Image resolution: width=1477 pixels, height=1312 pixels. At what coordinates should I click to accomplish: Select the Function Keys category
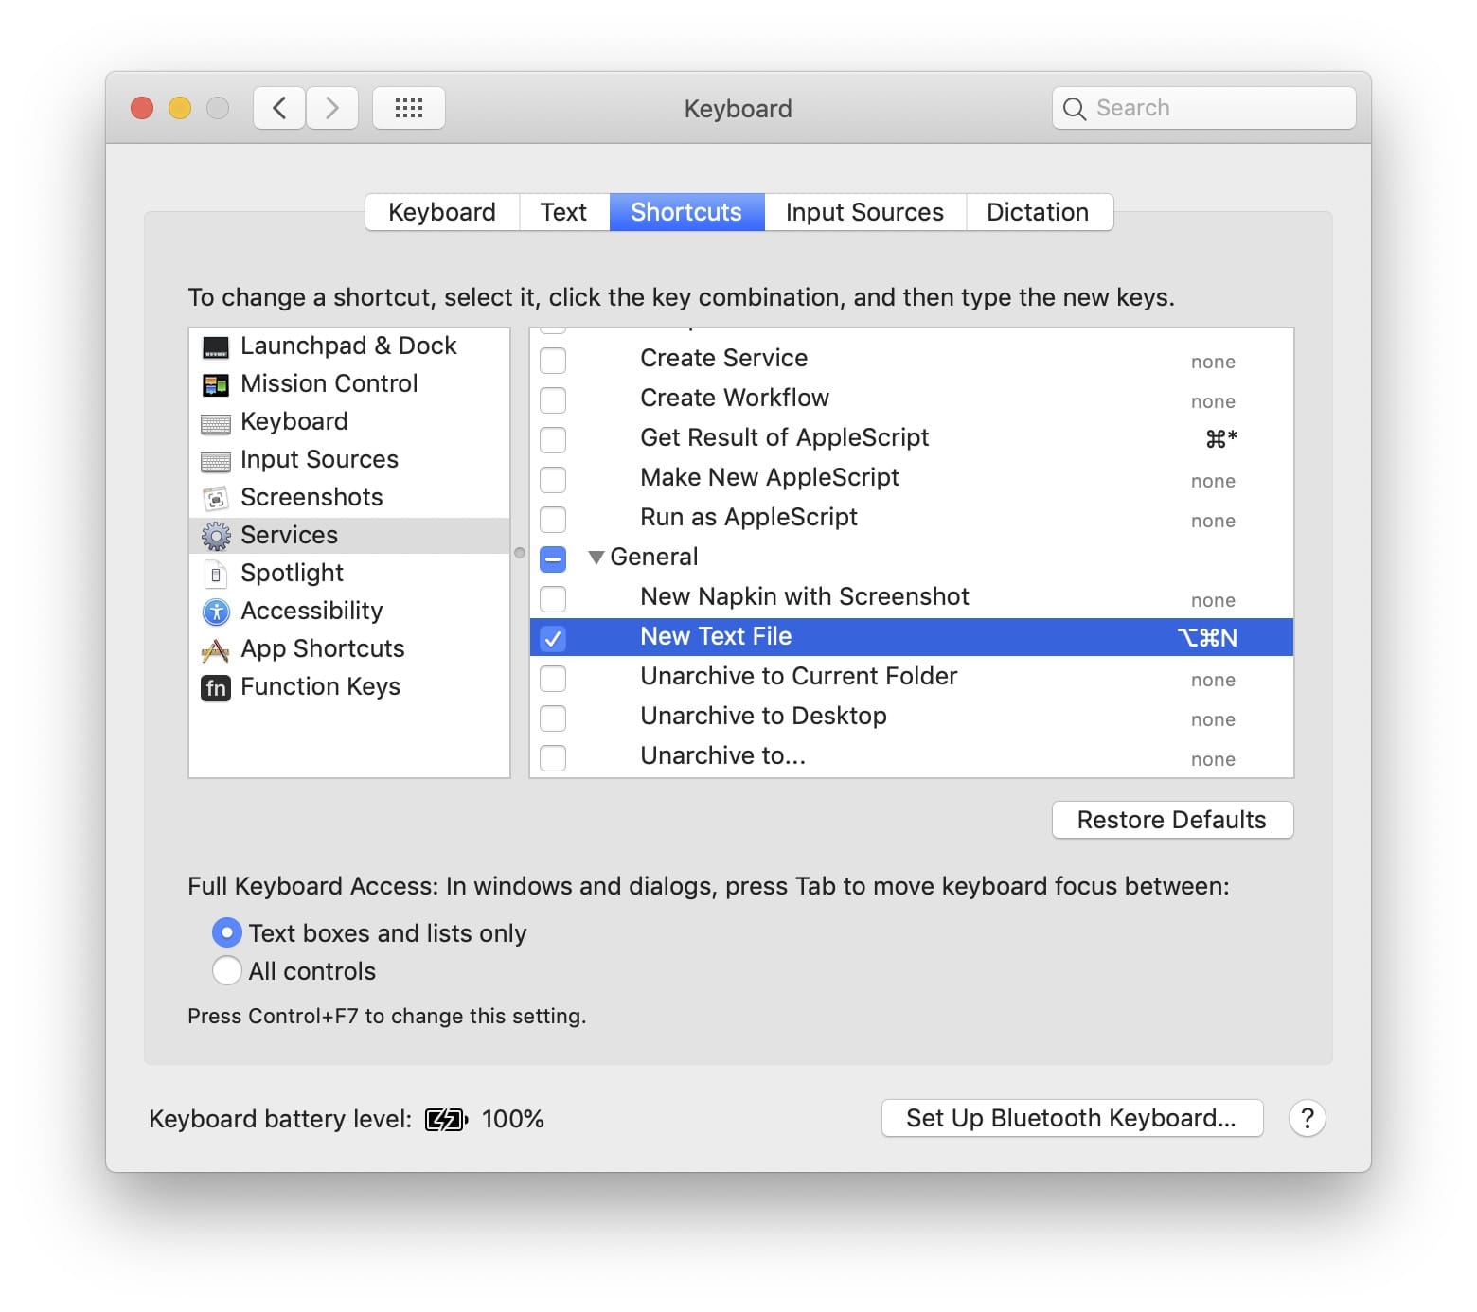click(x=321, y=686)
